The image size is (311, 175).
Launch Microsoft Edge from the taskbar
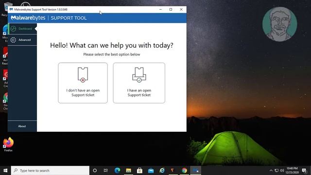(117, 171)
